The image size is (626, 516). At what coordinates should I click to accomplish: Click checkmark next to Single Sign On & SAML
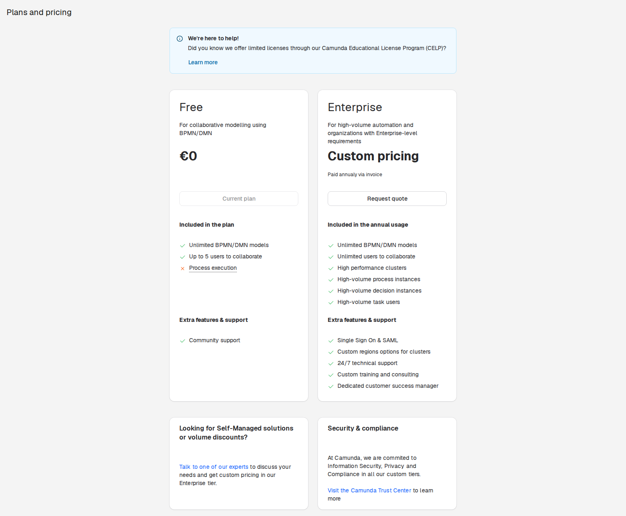coord(331,341)
